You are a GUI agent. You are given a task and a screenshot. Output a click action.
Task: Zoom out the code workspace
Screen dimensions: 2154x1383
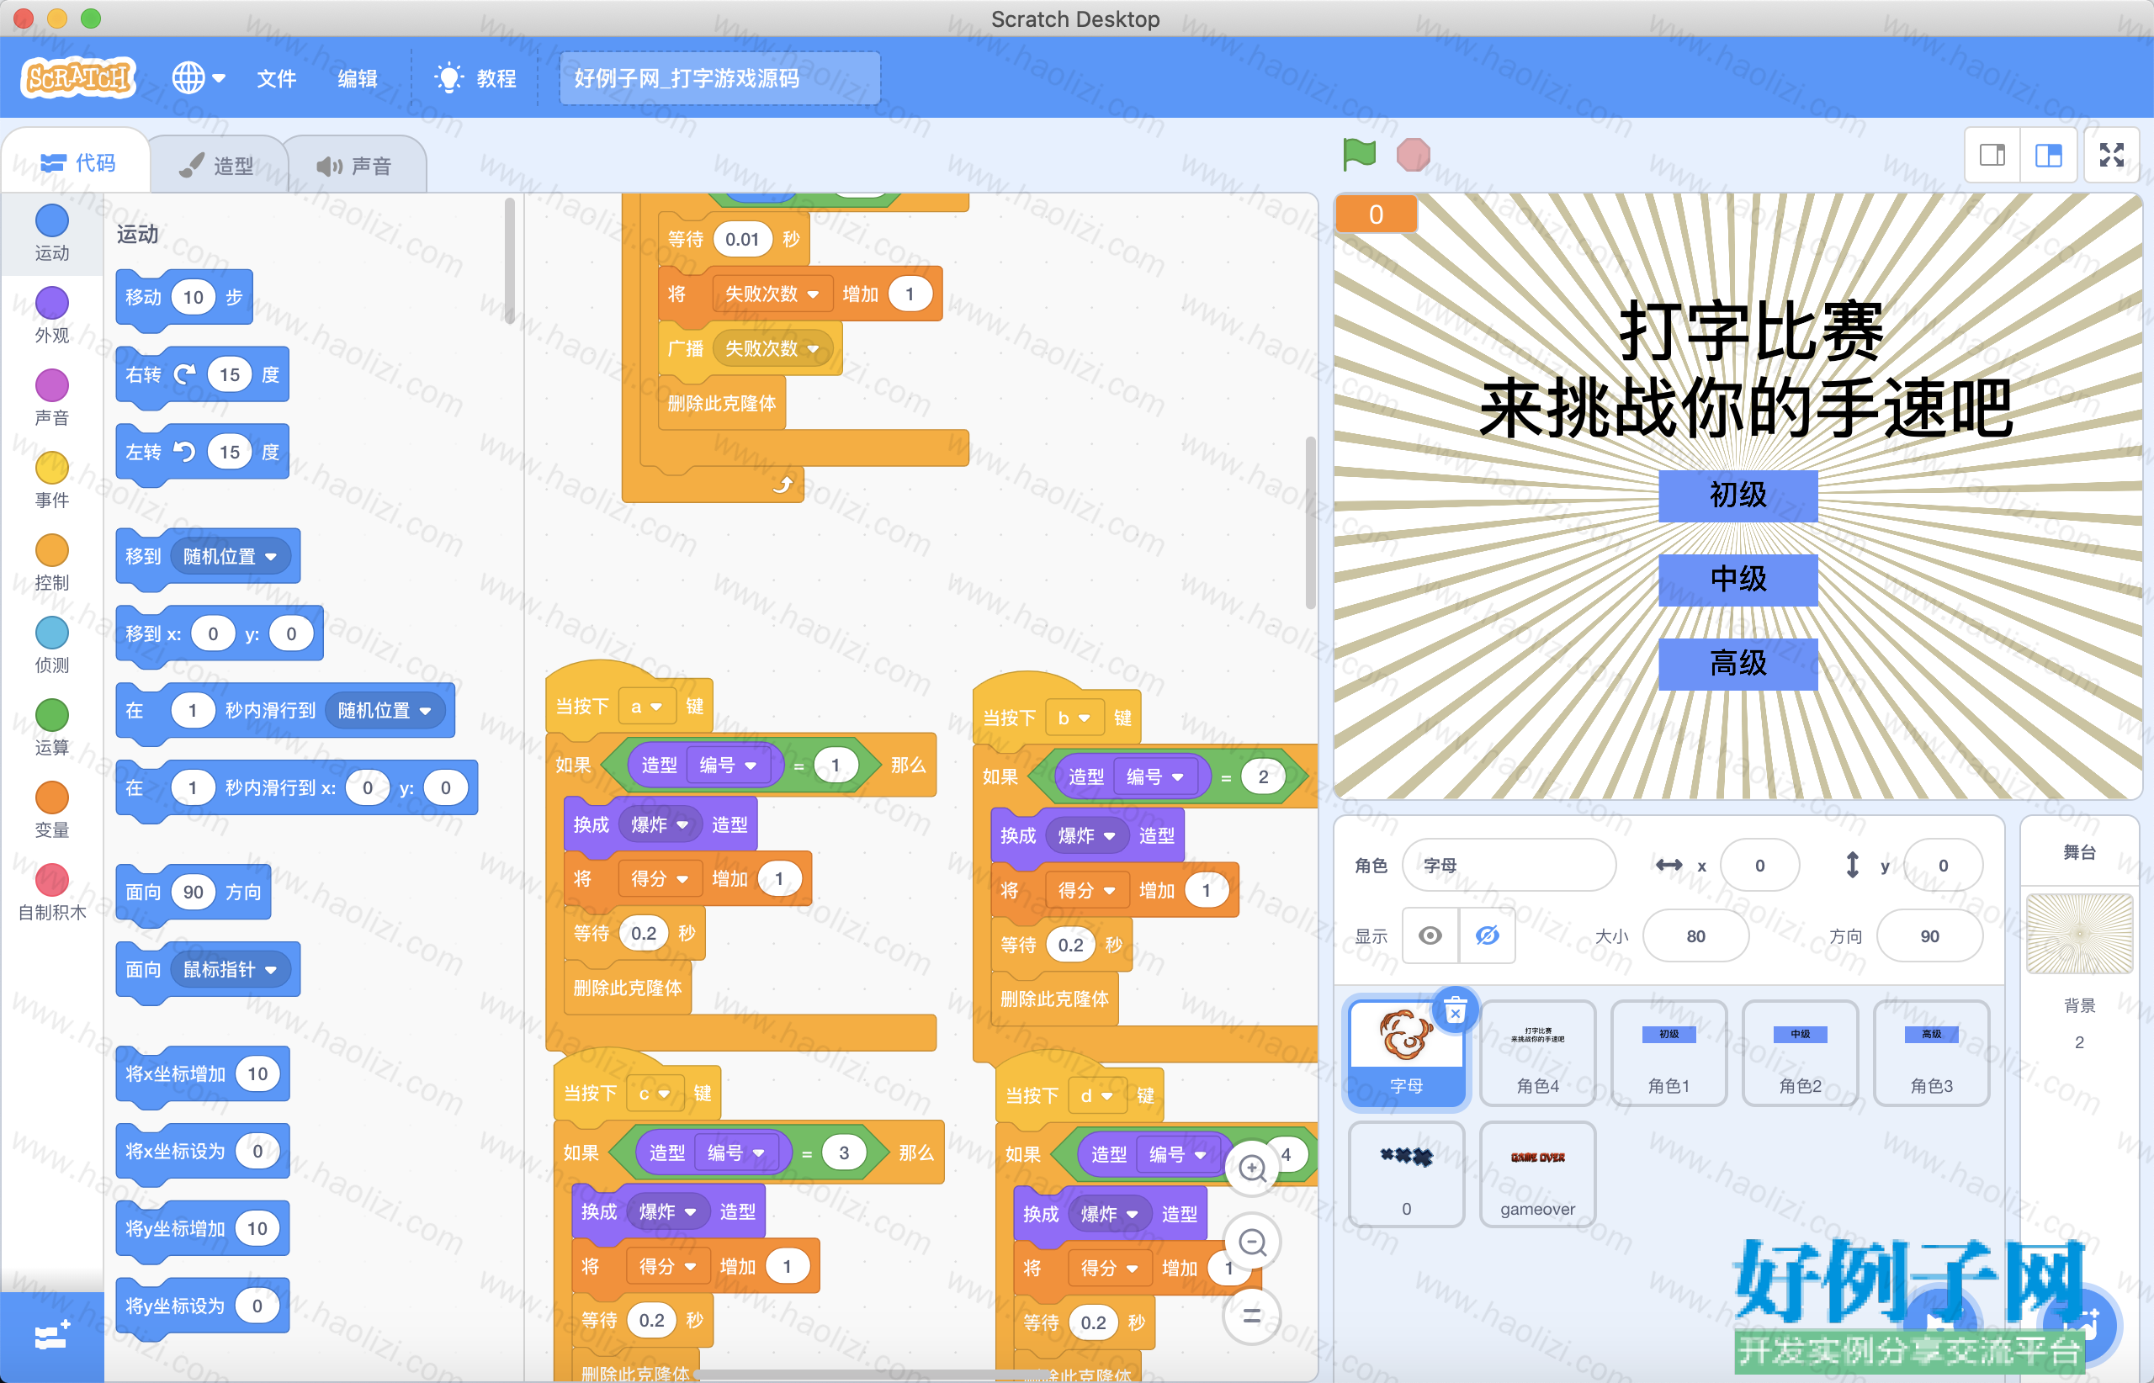1252,1243
